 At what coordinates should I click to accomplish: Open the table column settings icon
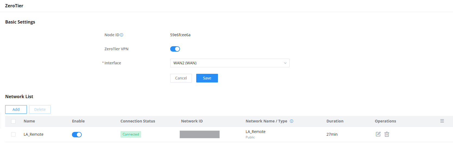point(442,121)
